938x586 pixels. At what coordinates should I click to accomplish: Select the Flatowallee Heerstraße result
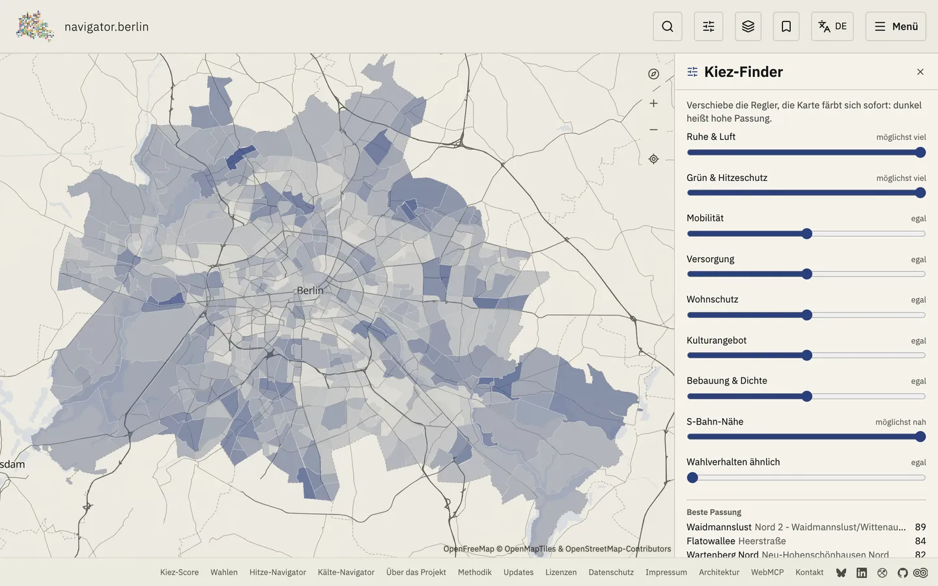coord(806,541)
